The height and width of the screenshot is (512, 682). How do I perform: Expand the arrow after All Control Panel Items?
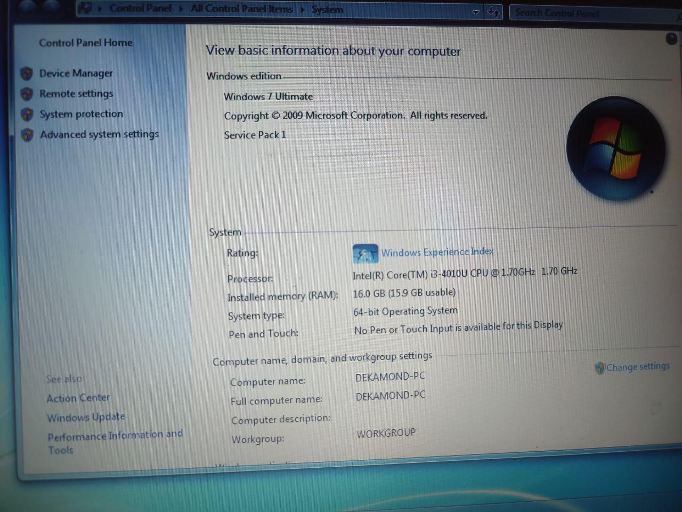pyautogui.click(x=302, y=10)
